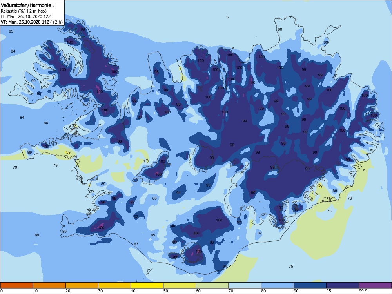The width and height of the screenshot is (392, 294).
Task: Click the '99.9' legend scale label
Action: (363, 291)
